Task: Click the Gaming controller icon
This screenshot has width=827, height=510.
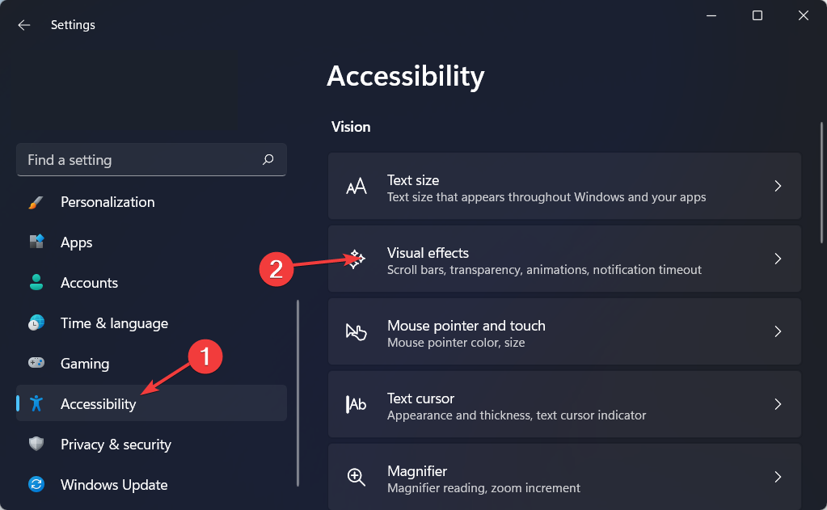Action: click(x=36, y=363)
